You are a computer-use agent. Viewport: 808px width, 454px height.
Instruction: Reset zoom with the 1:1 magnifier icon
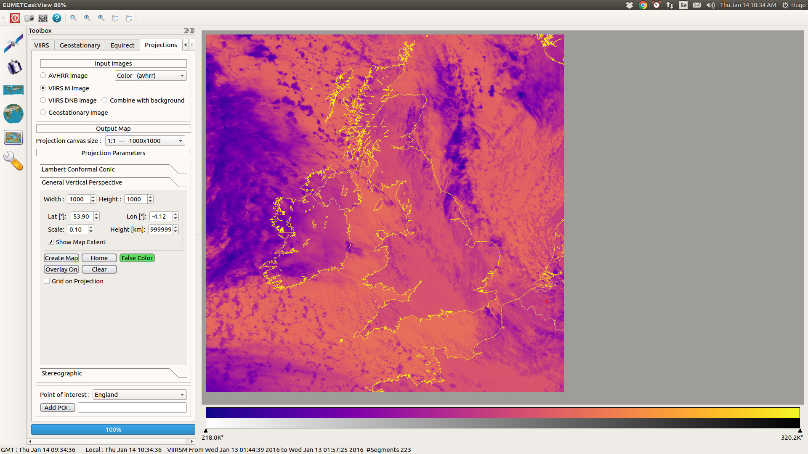tap(101, 18)
